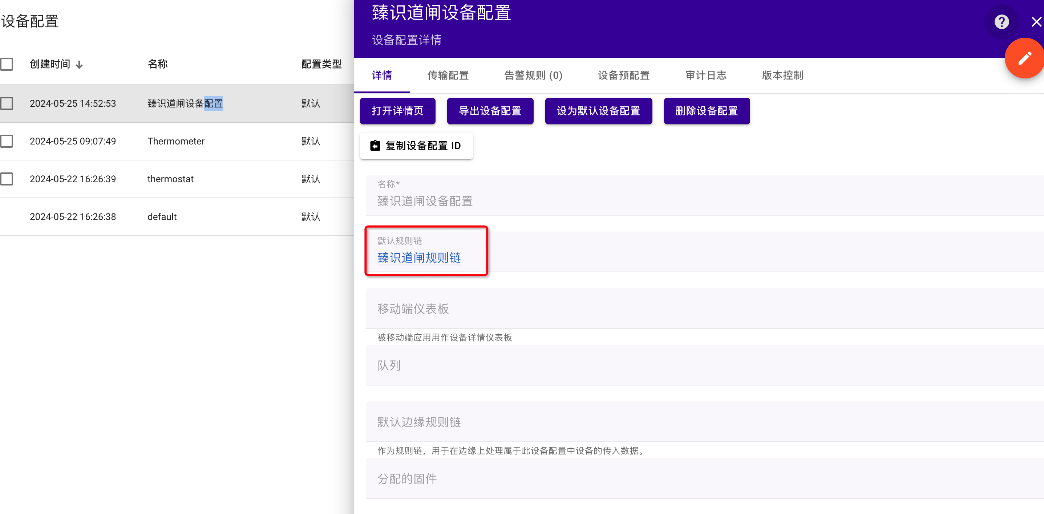Select the Thermometer row name
Image resolution: width=1044 pixels, height=514 pixels.
(x=176, y=141)
